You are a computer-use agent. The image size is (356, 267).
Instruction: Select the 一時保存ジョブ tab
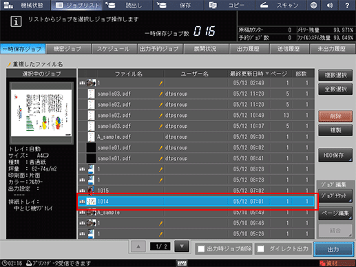click(x=23, y=49)
